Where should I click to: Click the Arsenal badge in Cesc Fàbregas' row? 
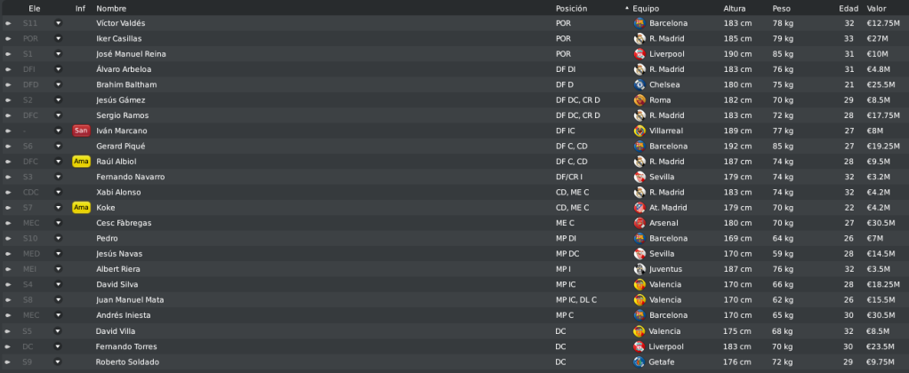click(x=640, y=223)
